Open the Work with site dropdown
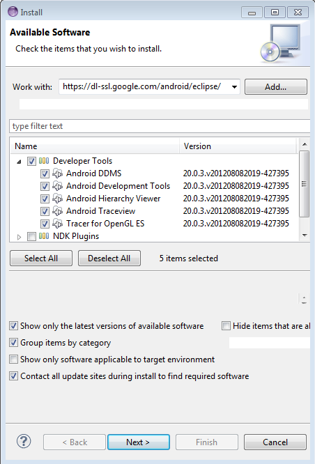315x464 pixels. [x=234, y=87]
